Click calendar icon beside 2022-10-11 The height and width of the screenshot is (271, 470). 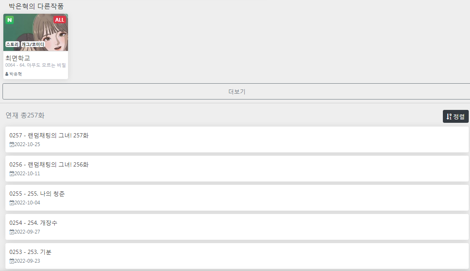[x=12, y=174]
